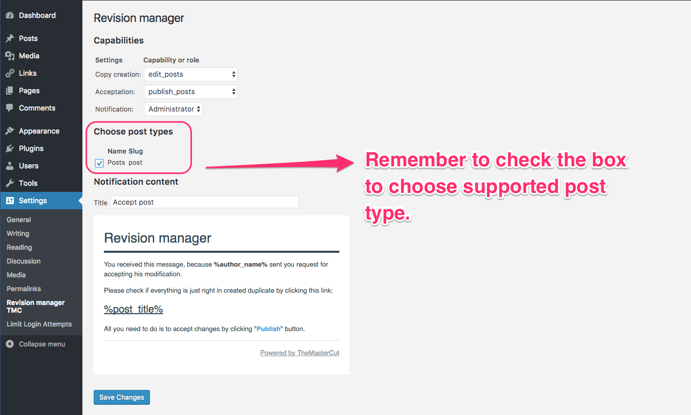Go to Limit Login Attempts settings
The height and width of the screenshot is (415, 691).
tap(39, 324)
